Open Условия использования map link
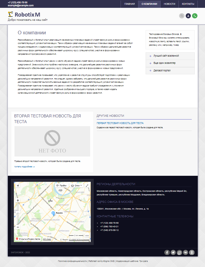This screenshot has width=205, height=267. (x=79, y=240)
